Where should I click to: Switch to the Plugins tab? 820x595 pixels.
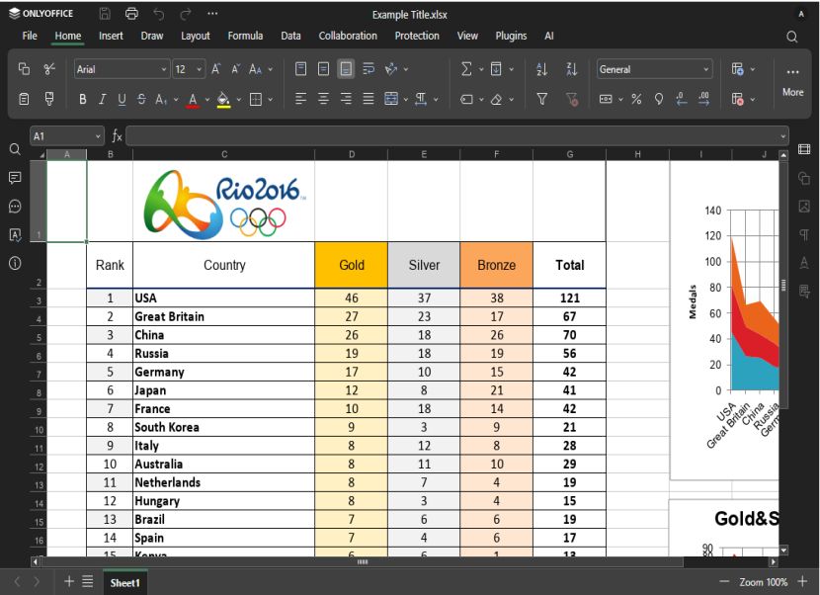tap(511, 36)
